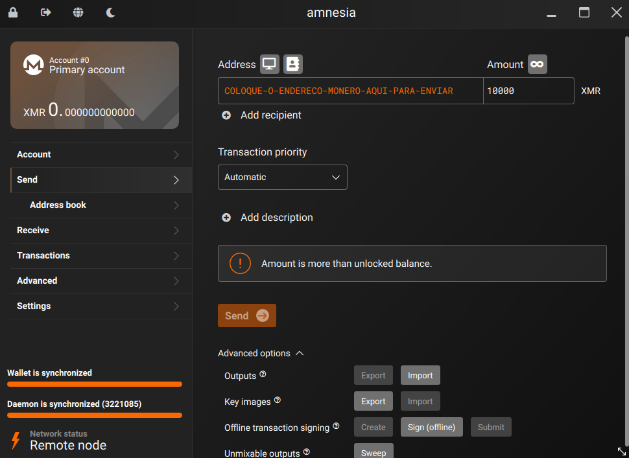Viewport: 629px width, 458px height.
Task: Click the vertical scrollbar on right edge
Action: coord(626,240)
